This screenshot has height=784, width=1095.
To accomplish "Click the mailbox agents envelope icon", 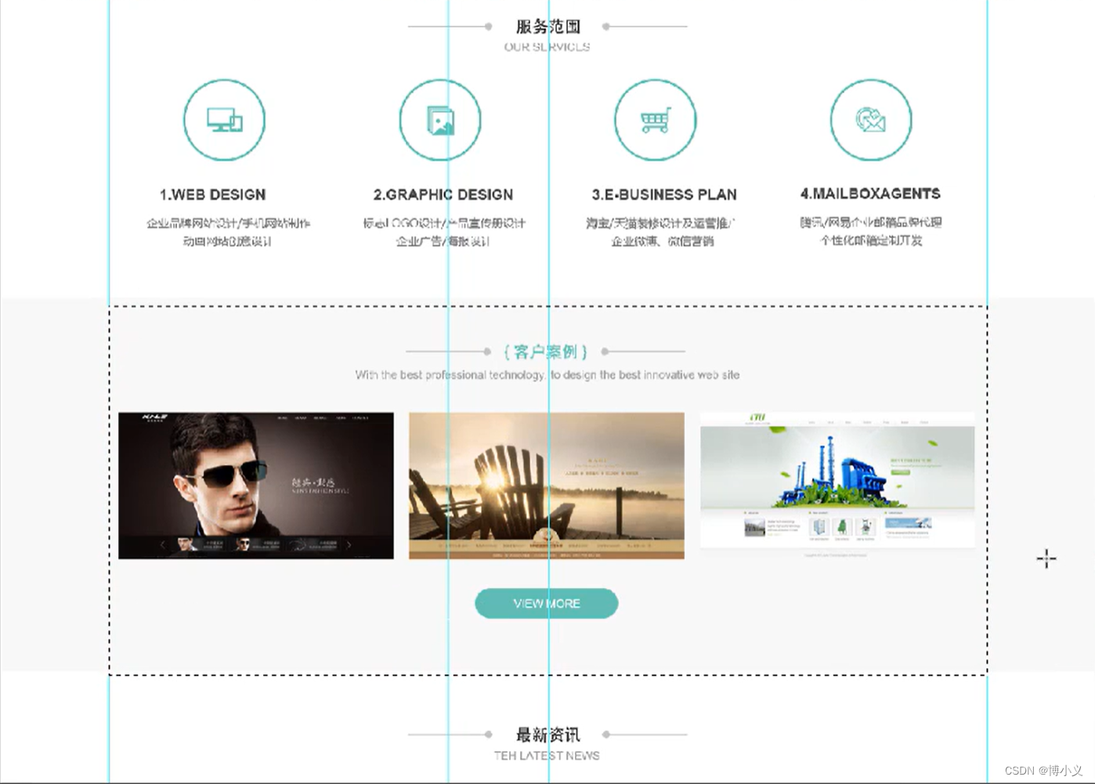I will click(x=870, y=120).
